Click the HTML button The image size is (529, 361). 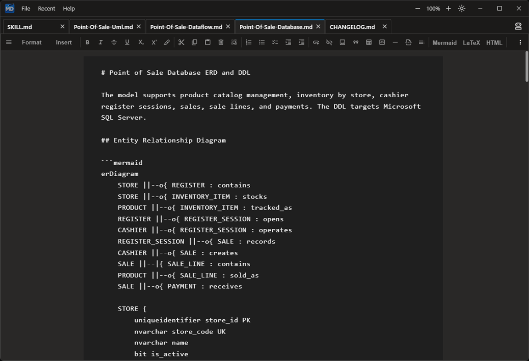coord(494,43)
